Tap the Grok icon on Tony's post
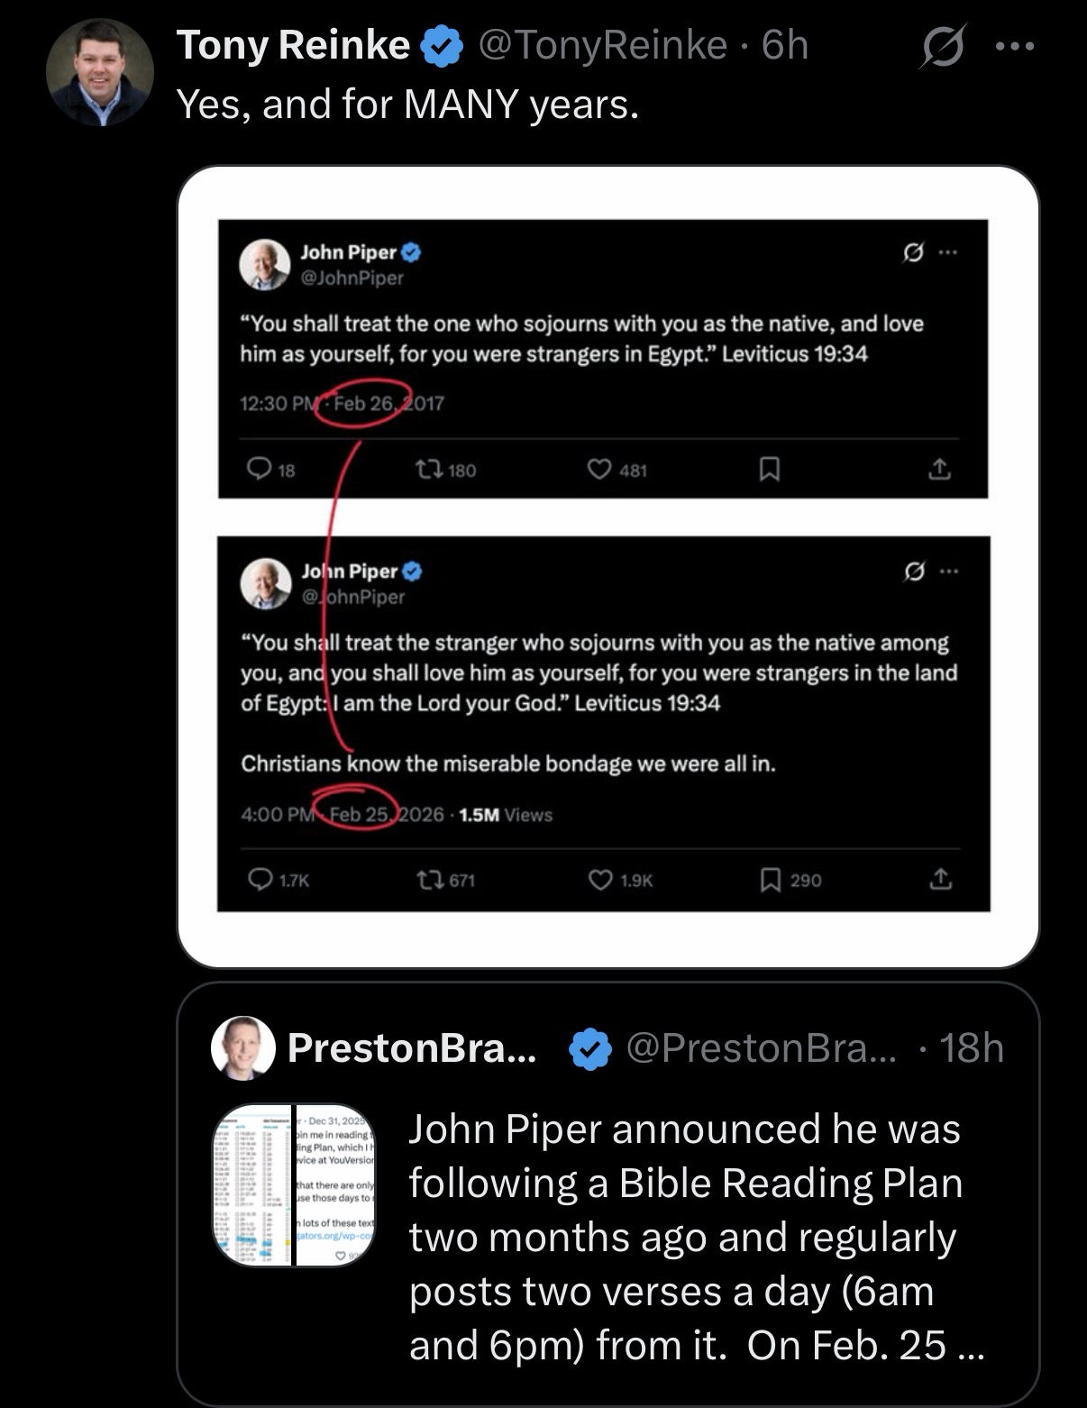 [x=938, y=46]
